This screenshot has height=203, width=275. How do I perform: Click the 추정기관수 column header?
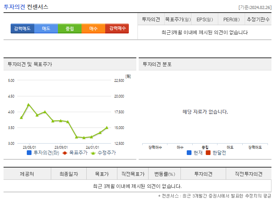click(258, 19)
